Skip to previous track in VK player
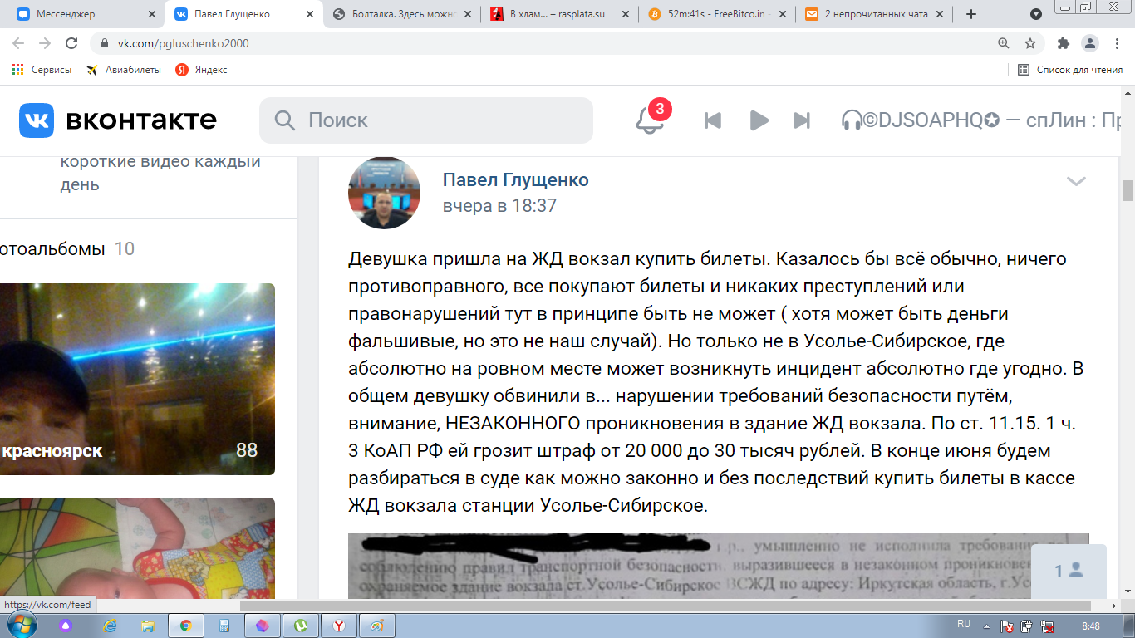This screenshot has width=1135, height=638. (x=713, y=120)
